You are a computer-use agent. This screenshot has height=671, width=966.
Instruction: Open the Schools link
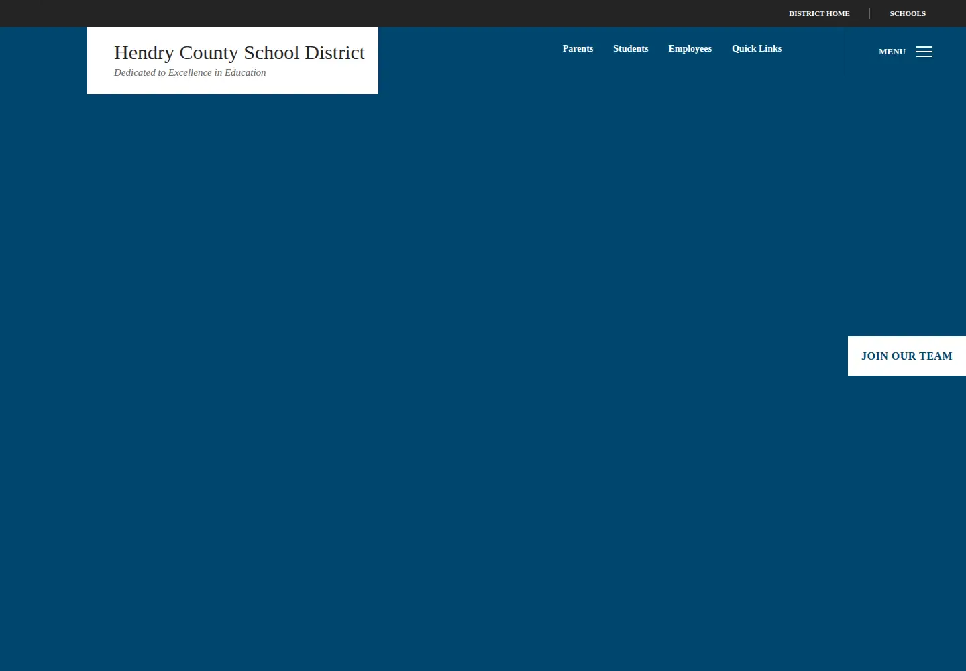[x=908, y=13]
